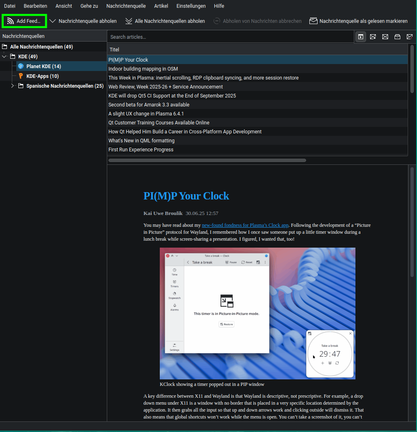Open the Einstellungen menu

pos(191,6)
